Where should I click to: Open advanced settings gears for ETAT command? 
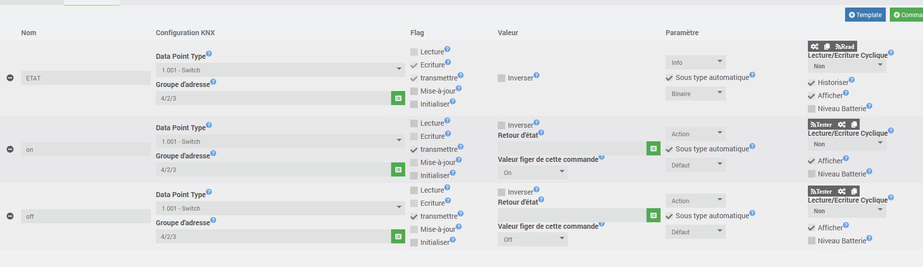[815, 46]
